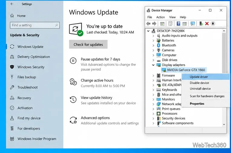
Task: Select the Processors tree item
Action: tap(167, 113)
